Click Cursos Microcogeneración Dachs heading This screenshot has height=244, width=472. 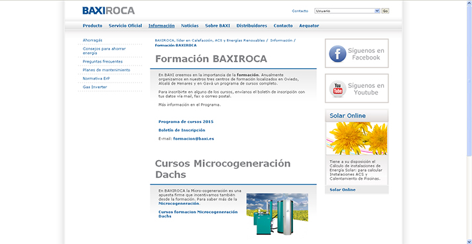223,169
